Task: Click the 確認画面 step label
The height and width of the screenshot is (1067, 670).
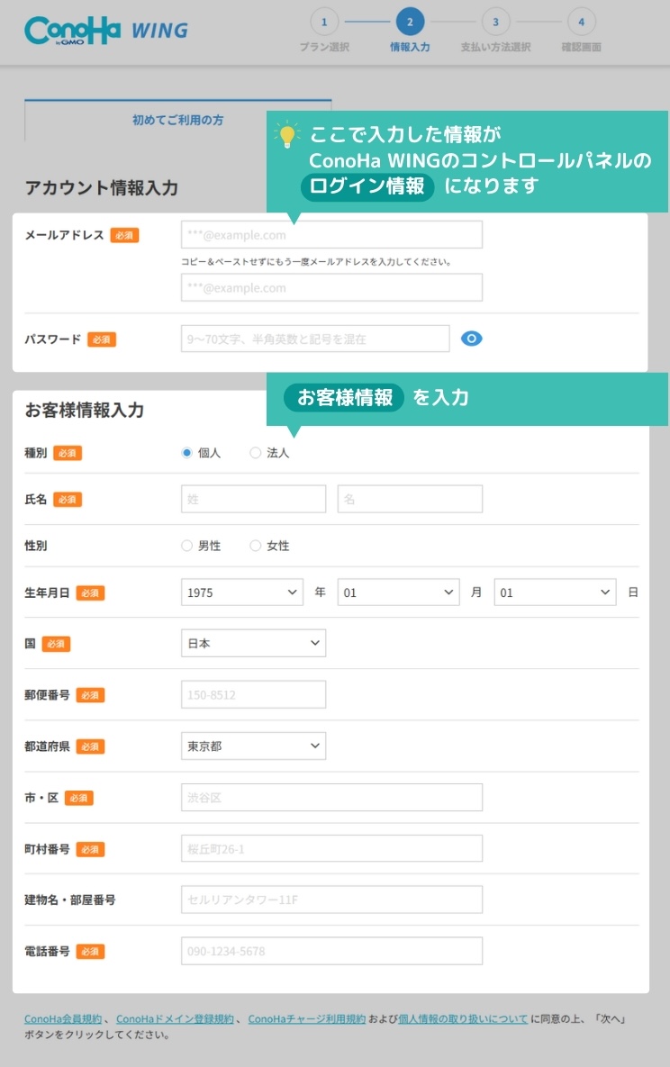Action: (x=582, y=47)
